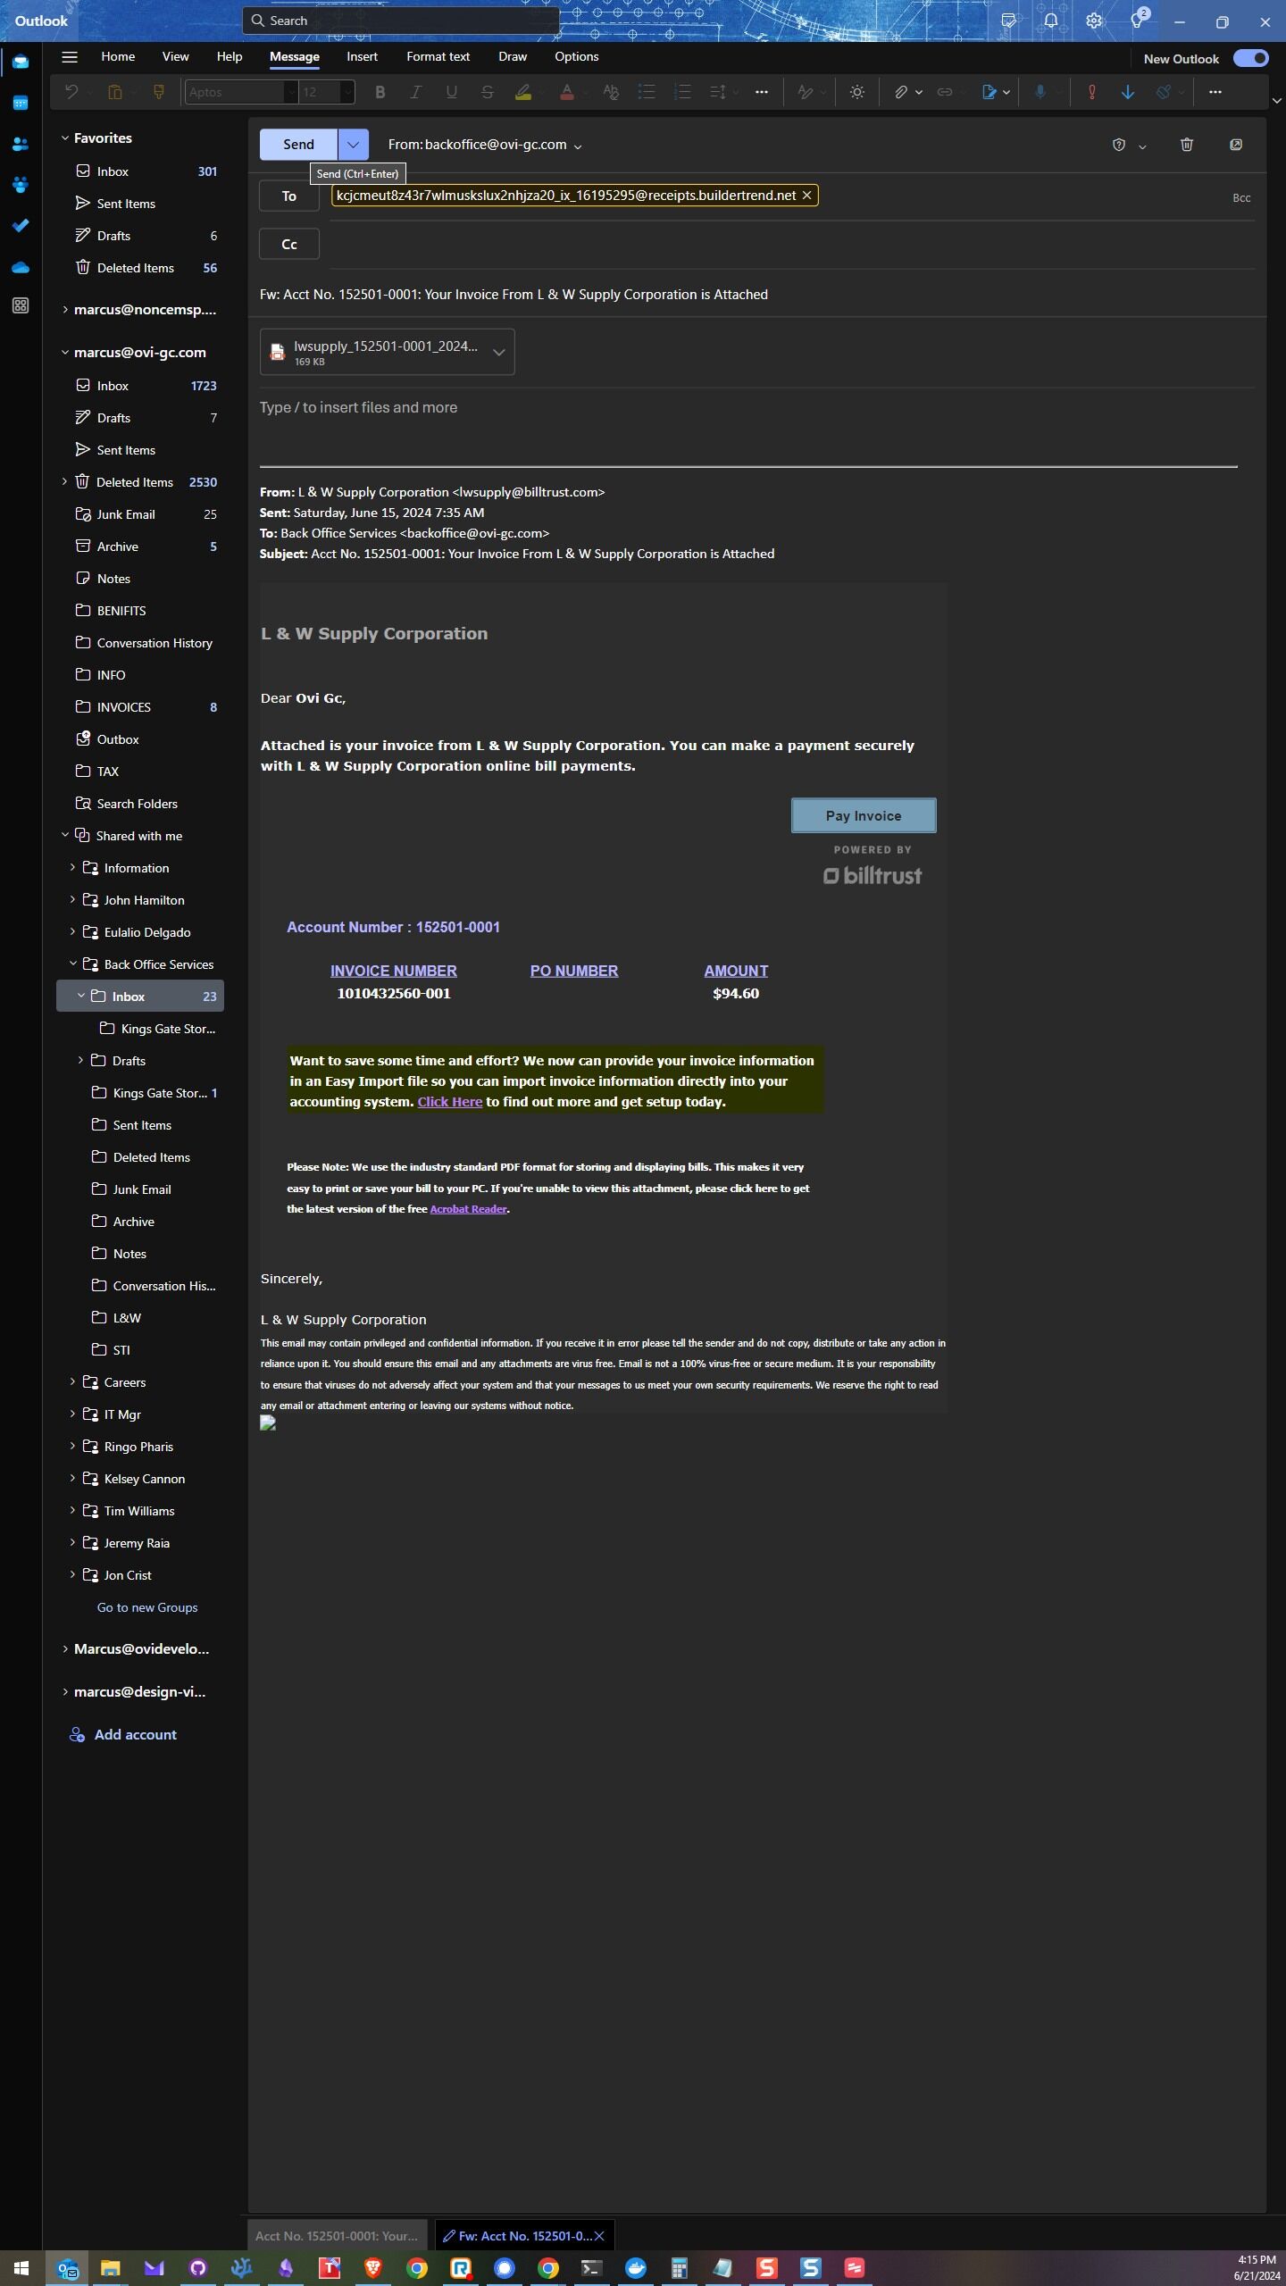Click the numbered list icon
The width and height of the screenshot is (1286, 2286).
682,92
